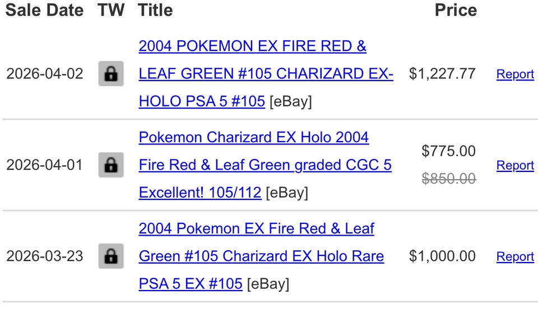The width and height of the screenshot is (538, 313).
Task: Sort by the Sale Date column header
Action: click(x=45, y=10)
